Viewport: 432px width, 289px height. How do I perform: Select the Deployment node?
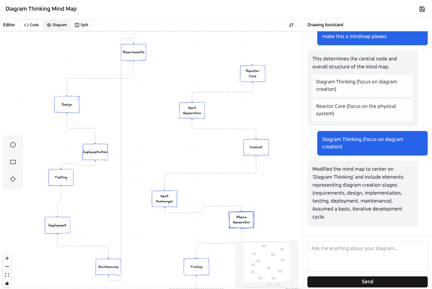57,225
